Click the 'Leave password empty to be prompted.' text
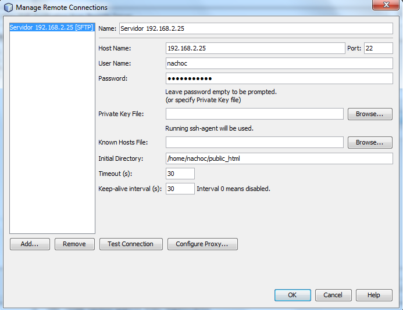Screen dimensions: 403x310 (221, 92)
